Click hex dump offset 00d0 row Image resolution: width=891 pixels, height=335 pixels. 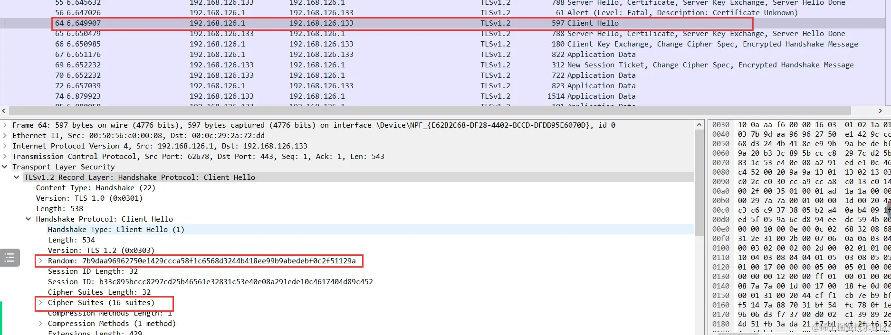[801, 220]
